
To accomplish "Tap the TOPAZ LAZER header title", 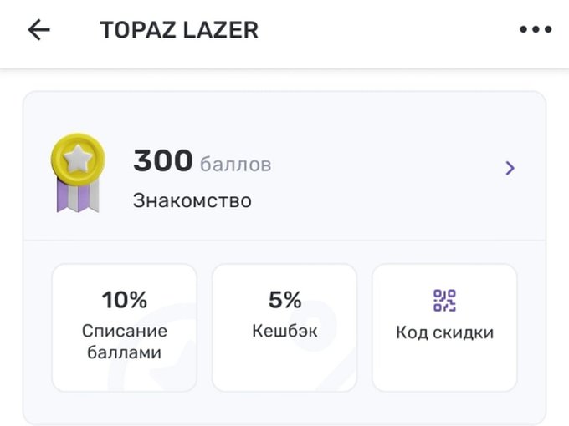I will [x=179, y=30].
